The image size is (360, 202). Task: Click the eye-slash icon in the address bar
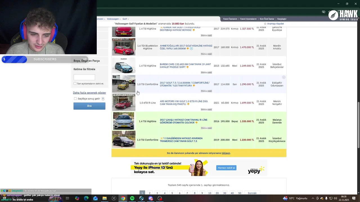click(323, 12)
